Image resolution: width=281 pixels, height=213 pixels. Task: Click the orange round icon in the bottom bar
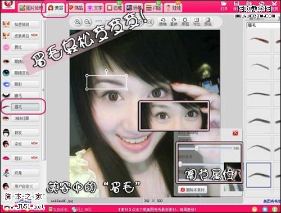tap(255, 209)
